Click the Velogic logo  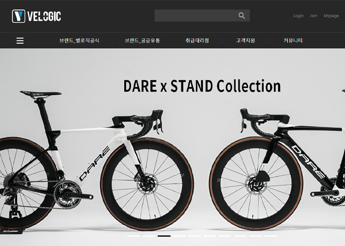(x=36, y=16)
